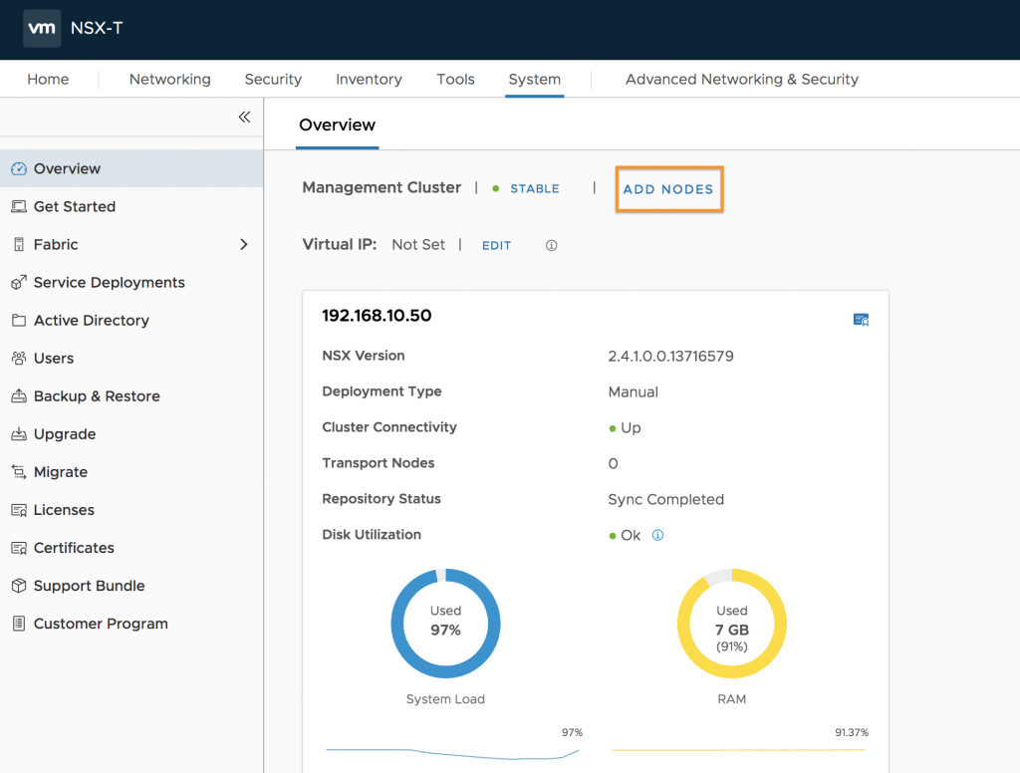1020x773 pixels.
Task: Click the Virtual IP 'Not Set' value
Action: 418,245
